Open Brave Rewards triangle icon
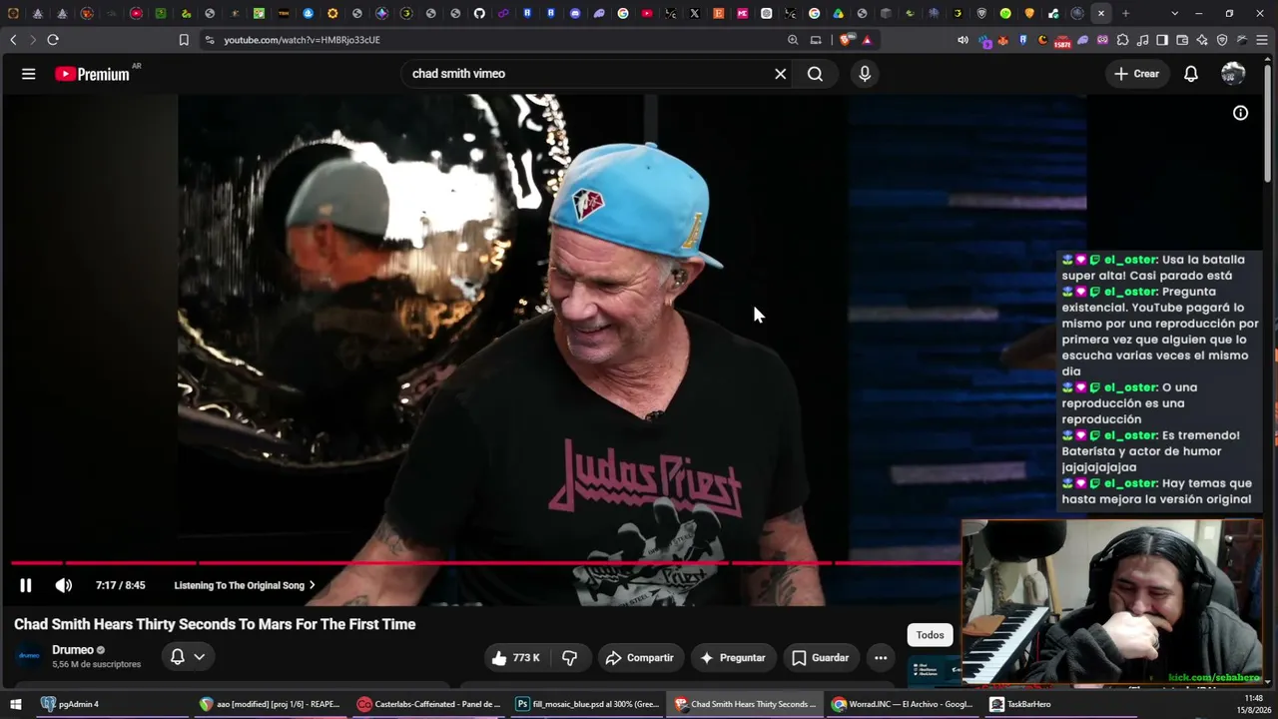The width and height of the screenshot is (1278, 719). click(x=867, y=40)
